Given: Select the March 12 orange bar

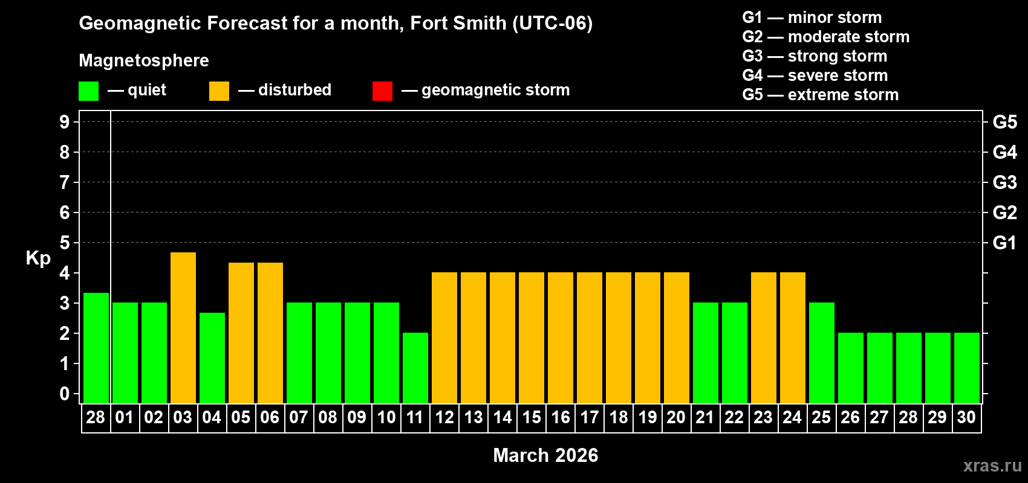Looking at the screenshot, I should (x=444, y=337).
